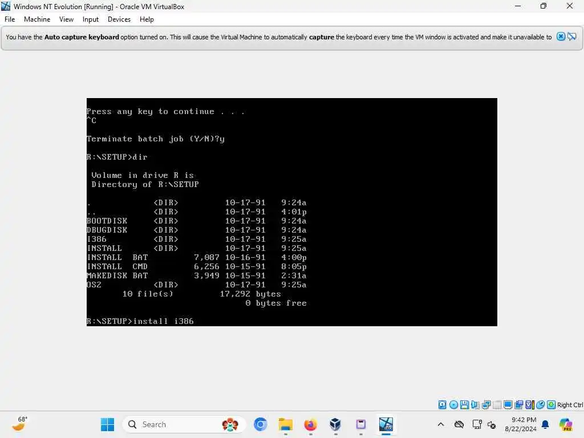This screenshot has height=438, width=584.
Task: Click 'Directory of R:\SETUP' line
Action: 145,184
